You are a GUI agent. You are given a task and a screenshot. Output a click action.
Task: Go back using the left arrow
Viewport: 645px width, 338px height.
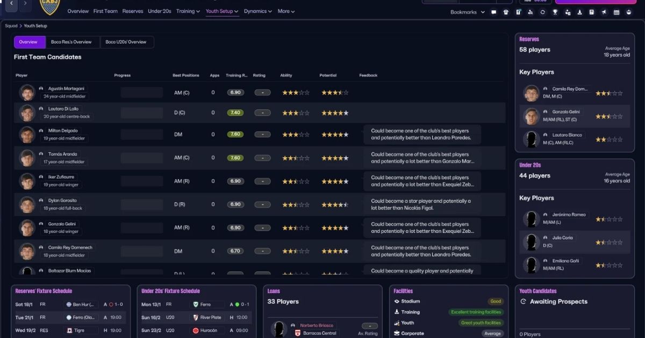point(11,5)
